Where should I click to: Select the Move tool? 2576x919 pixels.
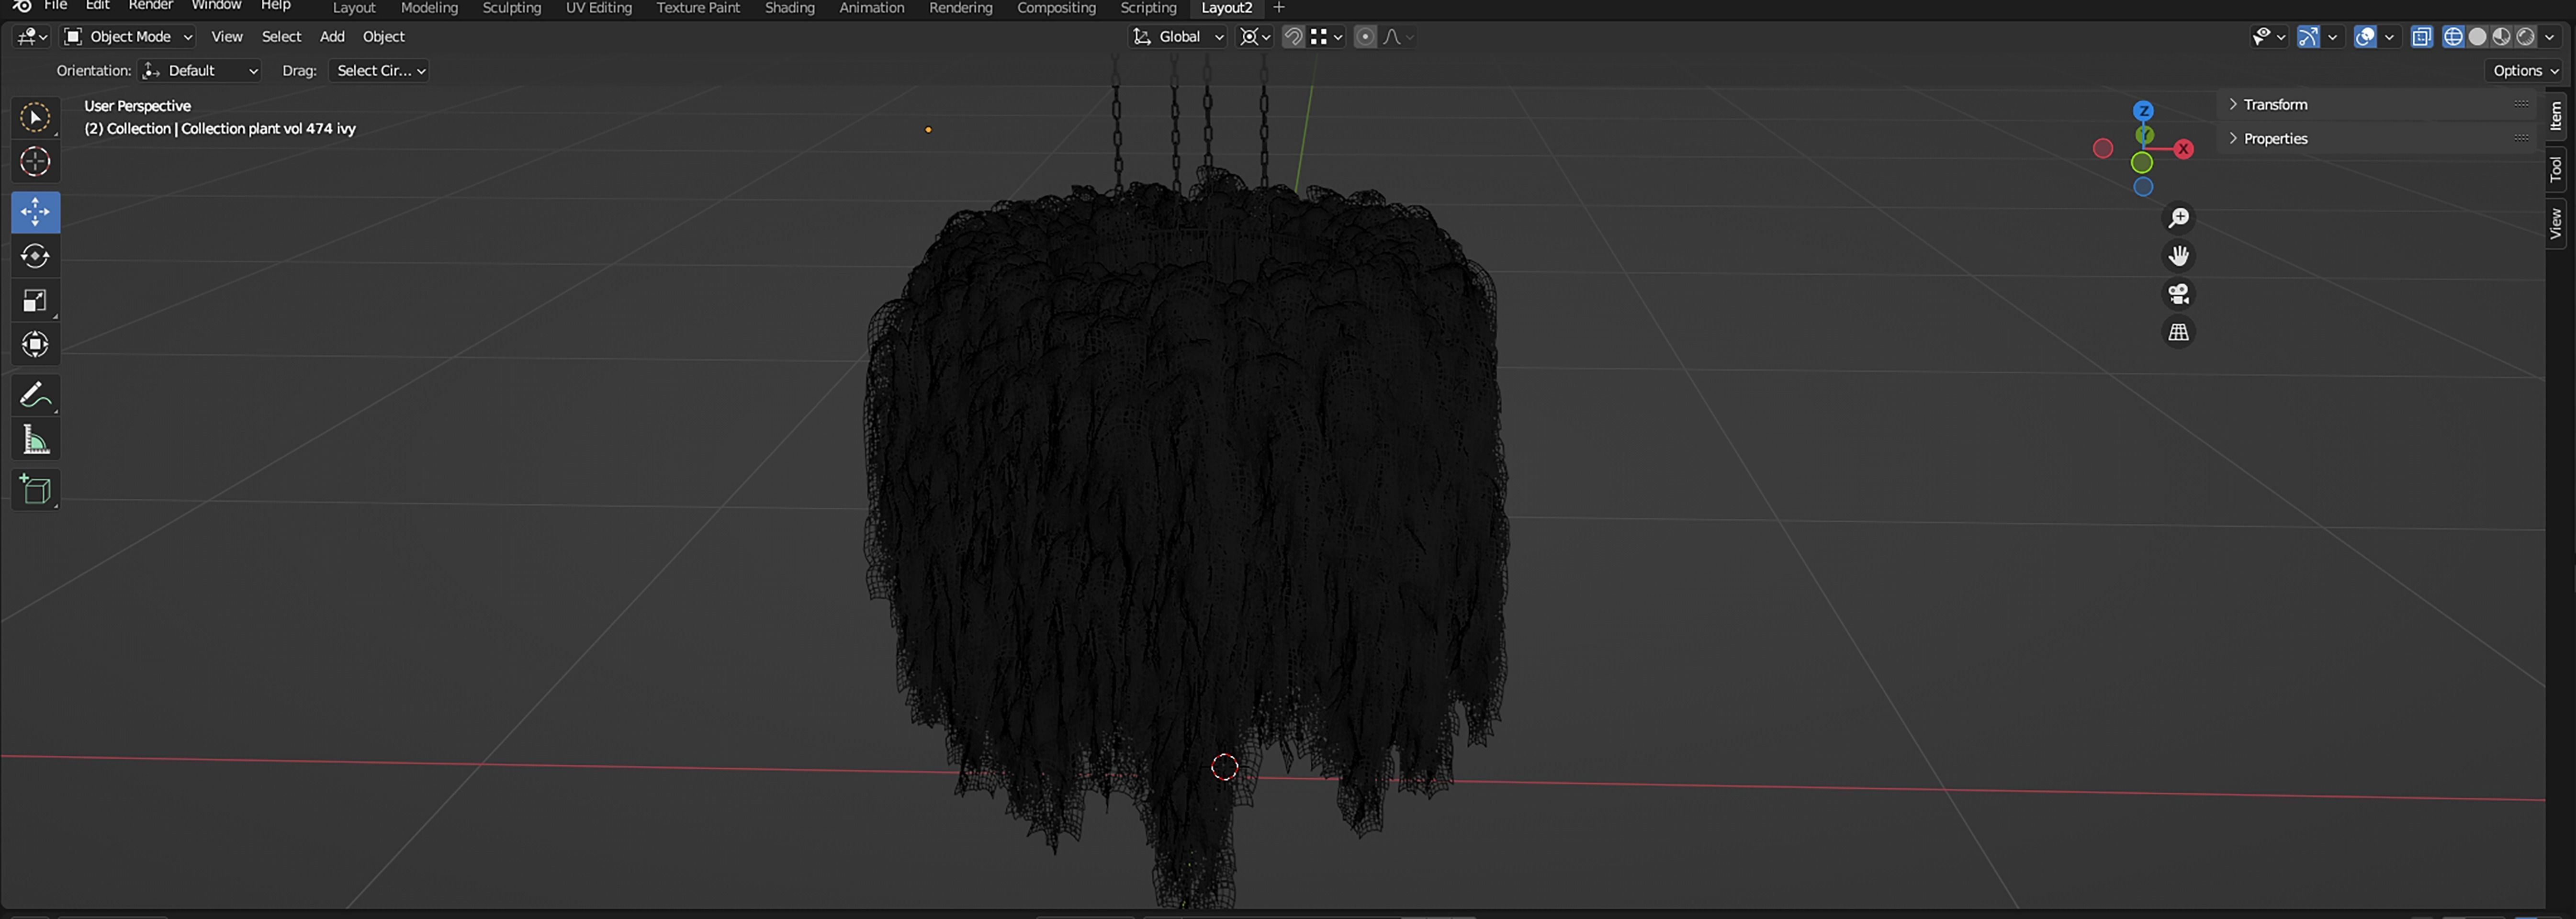point(35,212)
